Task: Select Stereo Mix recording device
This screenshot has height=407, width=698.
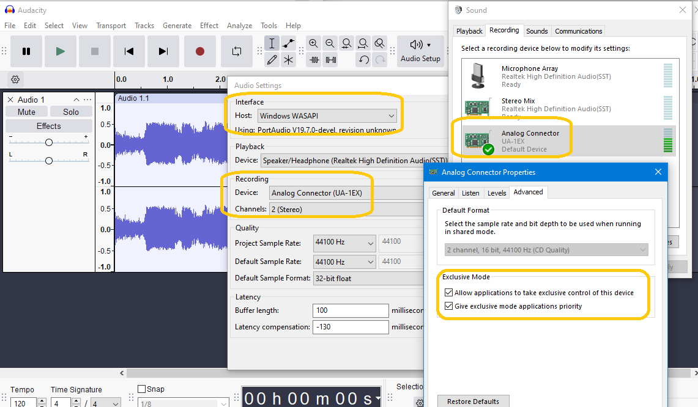Action: pyautogui.click(x=569, y=109)
